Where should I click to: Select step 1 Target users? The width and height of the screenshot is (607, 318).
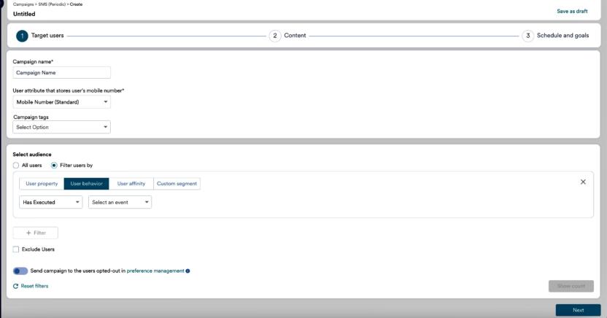tap(40, 36)
